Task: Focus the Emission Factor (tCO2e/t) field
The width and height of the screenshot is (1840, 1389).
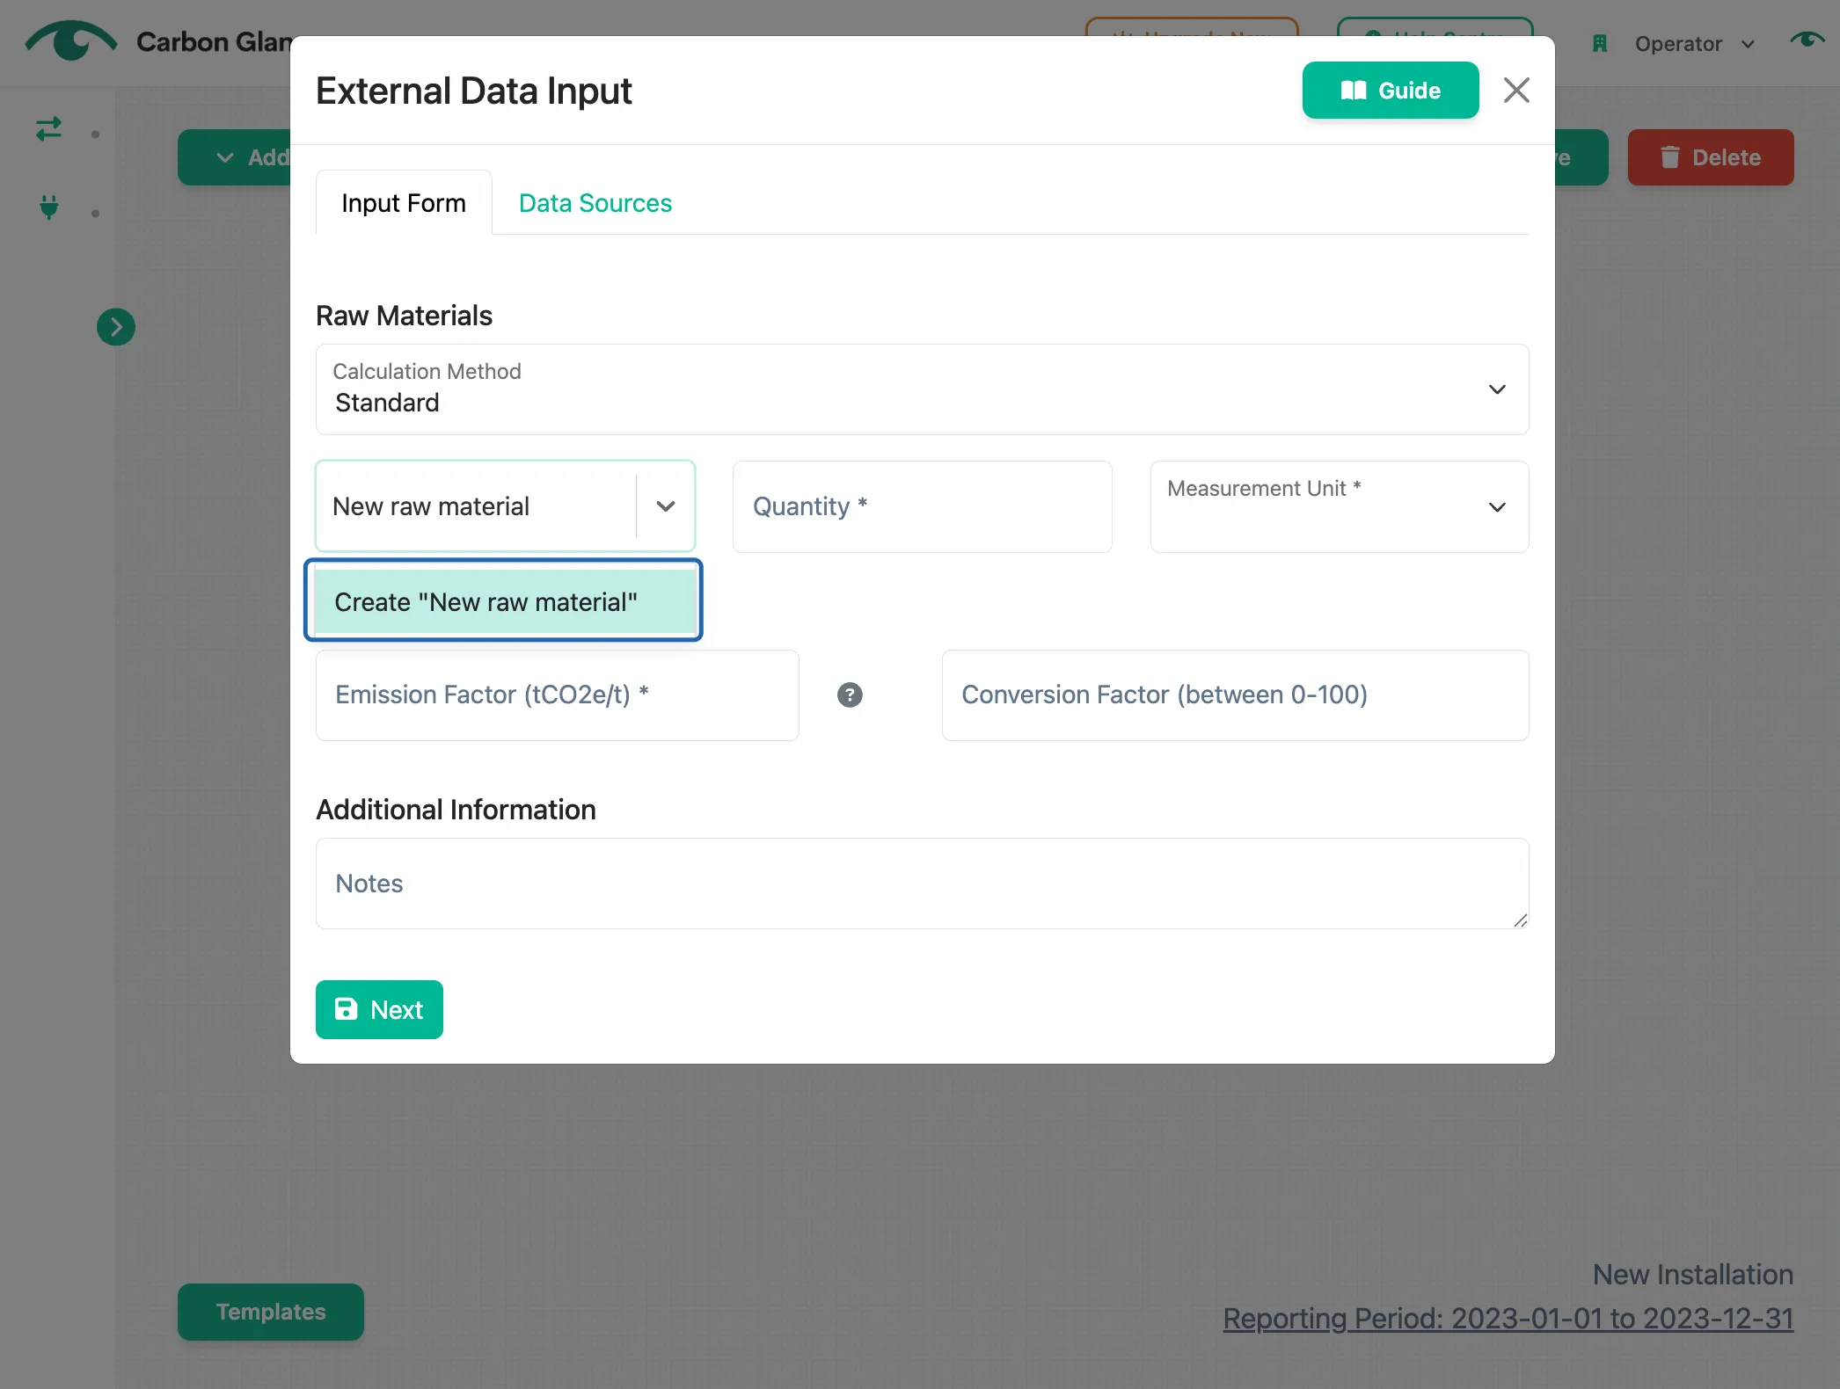Action: coord(558,694)
